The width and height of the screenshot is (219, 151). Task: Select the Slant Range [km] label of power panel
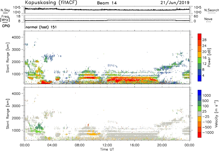(8, 58)
